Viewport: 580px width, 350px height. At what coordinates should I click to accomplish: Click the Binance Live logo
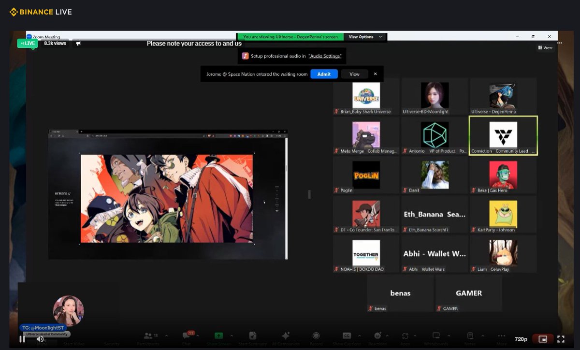[x=41, y=12]
